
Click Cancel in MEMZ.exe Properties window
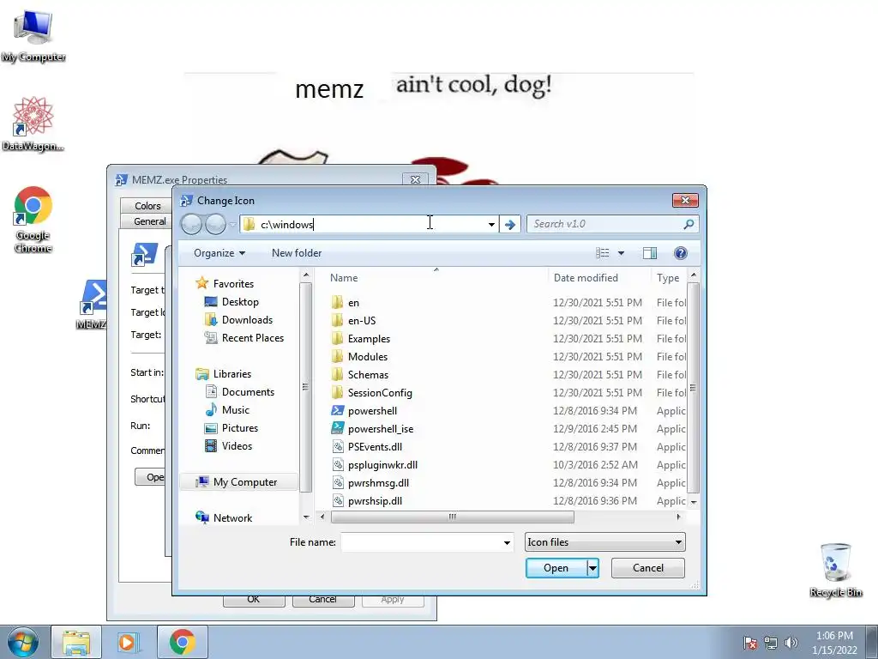(x=323, y=600)
